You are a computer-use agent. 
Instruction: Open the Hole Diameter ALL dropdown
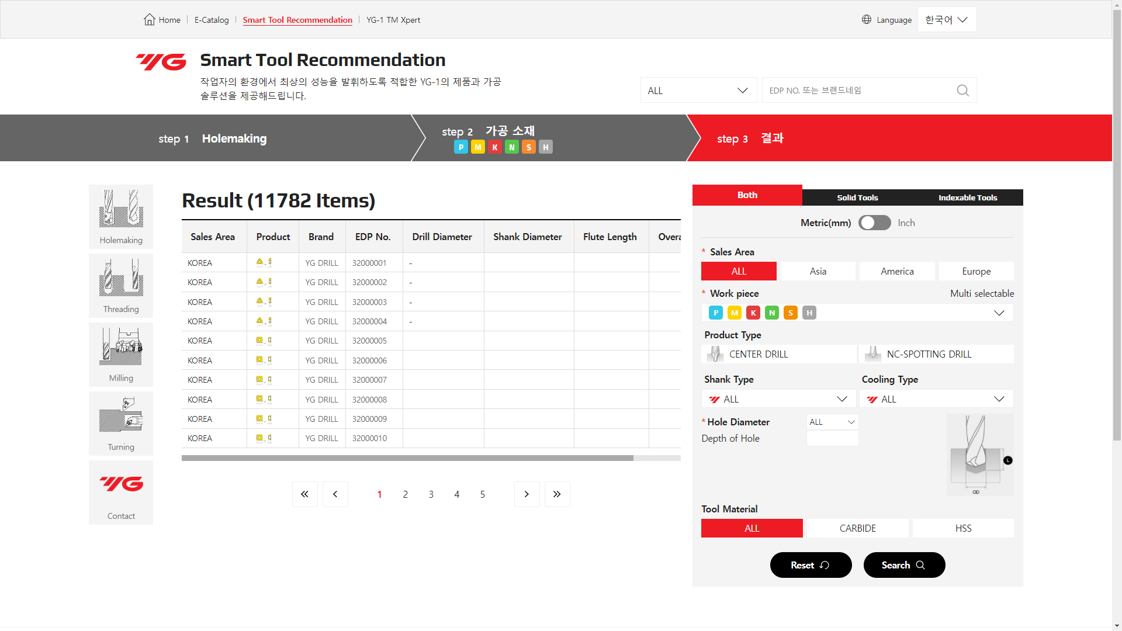(x=832, y=422)
